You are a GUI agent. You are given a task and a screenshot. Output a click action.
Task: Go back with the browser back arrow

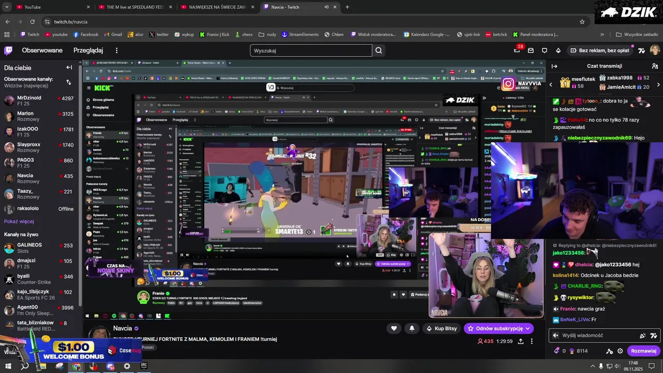click(7, 22)
